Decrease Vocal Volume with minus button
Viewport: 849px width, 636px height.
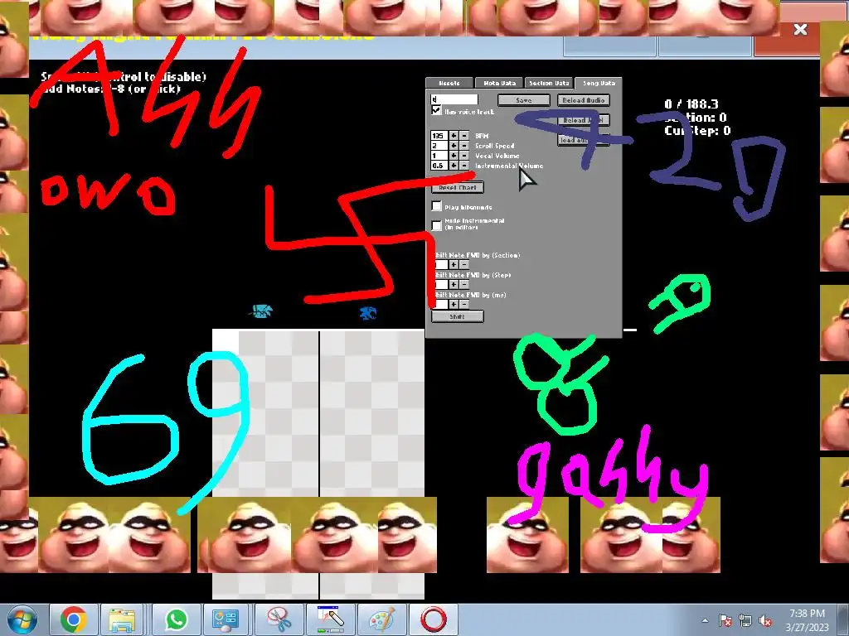464,156
